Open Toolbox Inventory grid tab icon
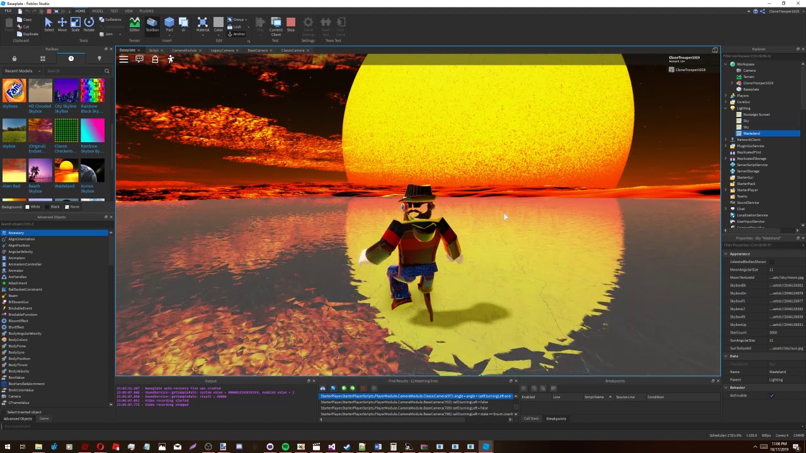The width and height of the screenshot is (806, 453). (43, 59)
